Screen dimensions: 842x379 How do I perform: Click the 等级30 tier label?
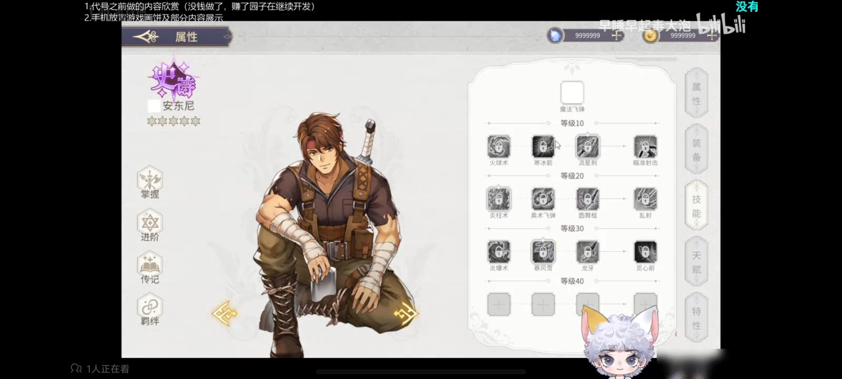(x=572, y=229)
